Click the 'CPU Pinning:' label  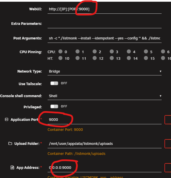tap(31, 52)
